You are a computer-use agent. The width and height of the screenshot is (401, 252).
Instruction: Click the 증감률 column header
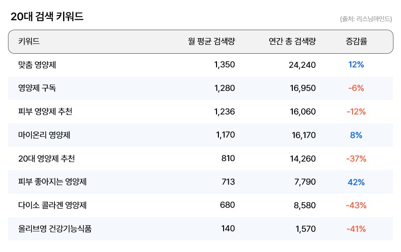click(356, 41)
